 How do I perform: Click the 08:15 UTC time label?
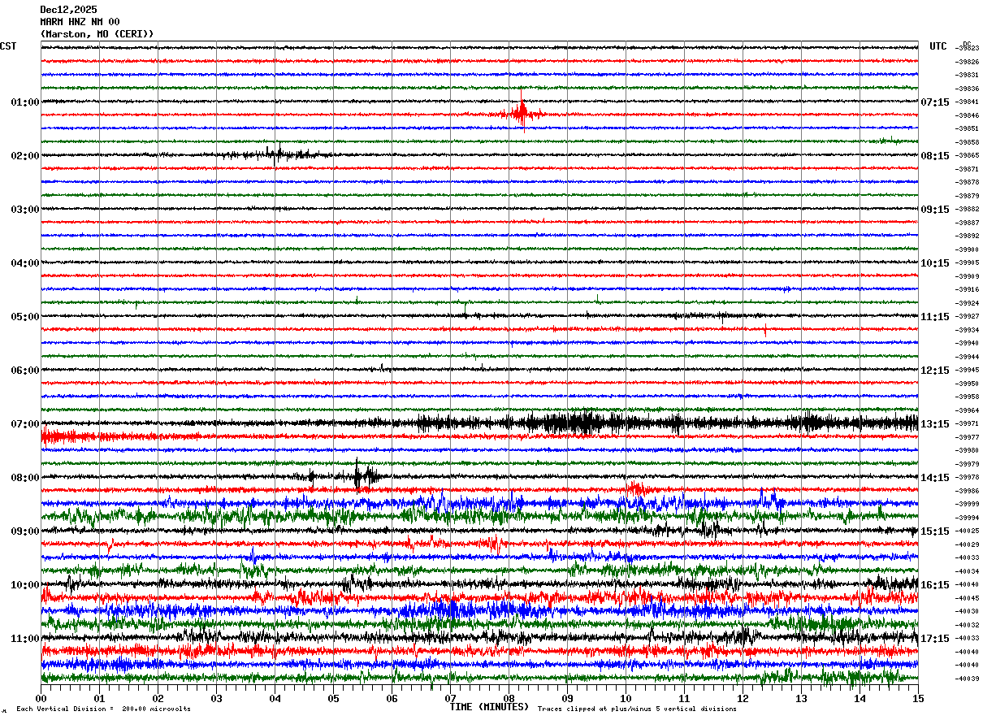coord(934,156)
